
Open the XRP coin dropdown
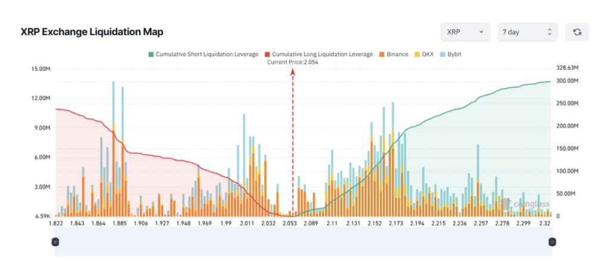point(465,32)
